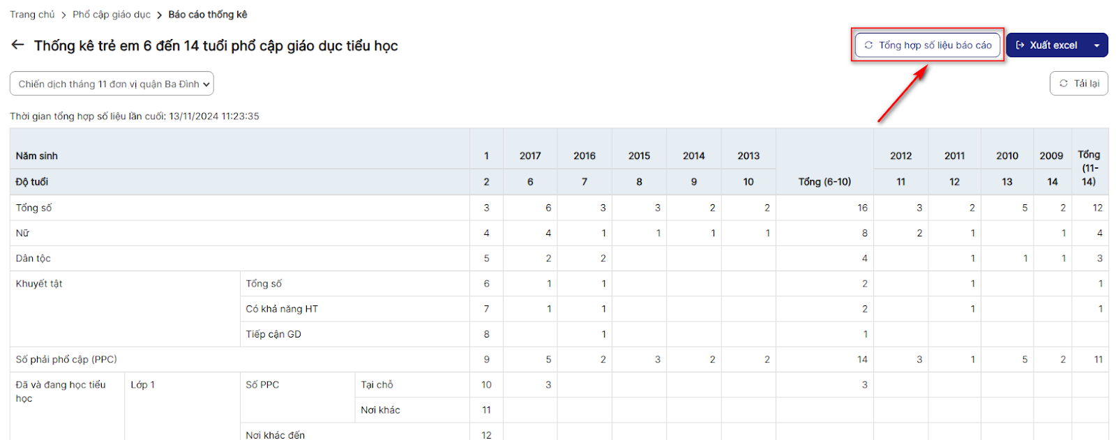Image resolution: width=1116 pixels, height=440 pixels.
Task: Click the Dân tộc row label
Action: coord(33,259)
